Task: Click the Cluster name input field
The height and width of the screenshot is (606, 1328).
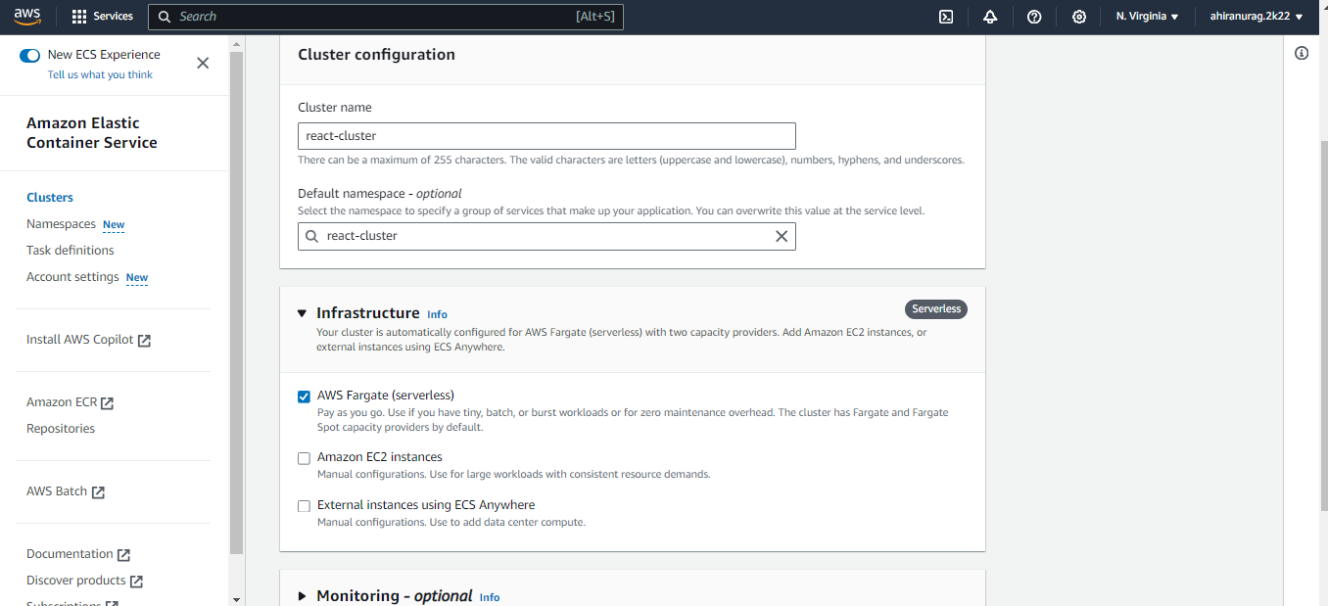Action: 546,136
